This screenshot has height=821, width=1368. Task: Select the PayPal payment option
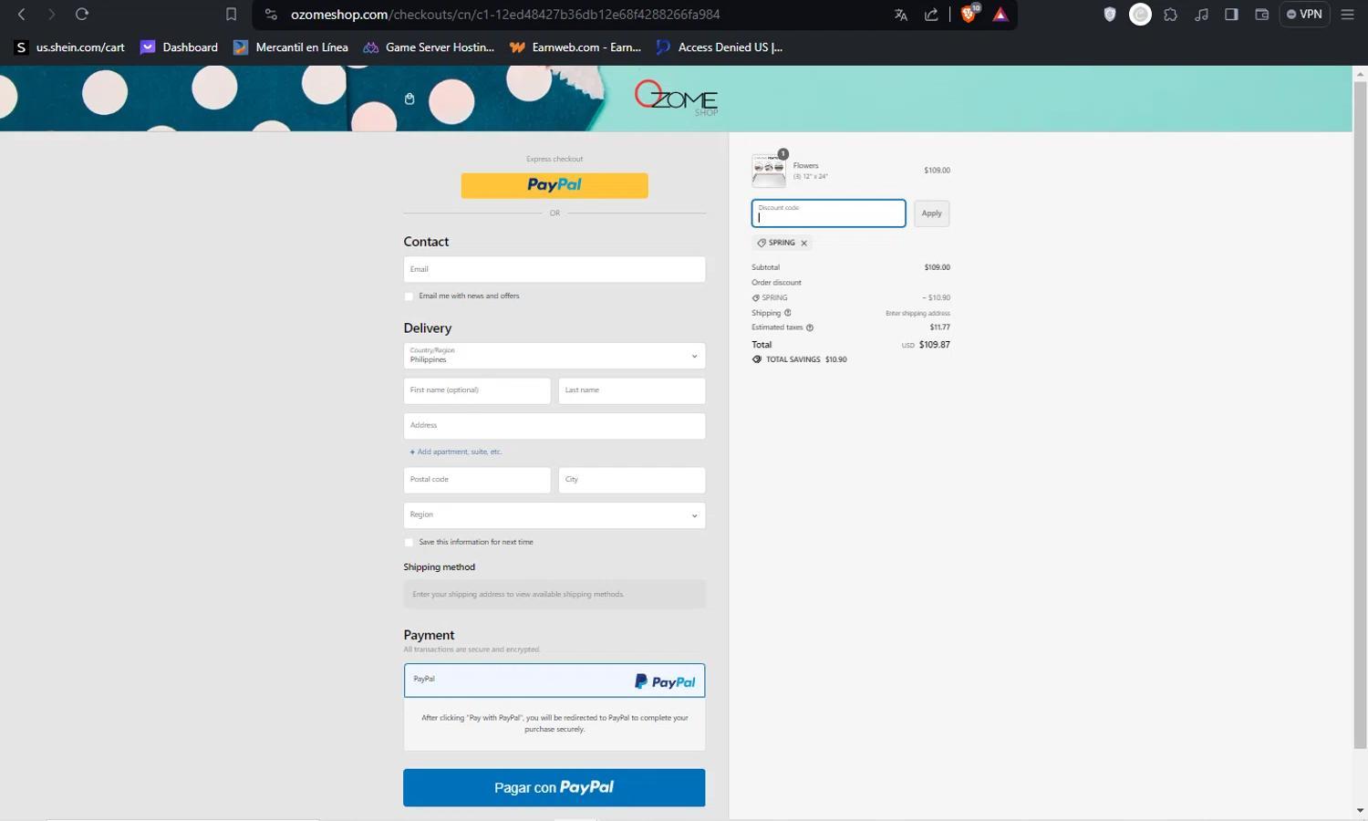[x=554, y=681]
